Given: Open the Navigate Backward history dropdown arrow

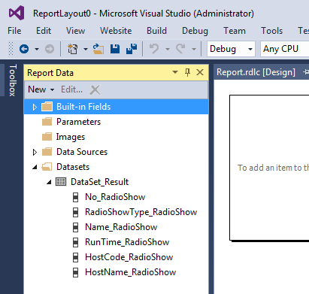Looking at the screenshot, I should tap(37, 49).
